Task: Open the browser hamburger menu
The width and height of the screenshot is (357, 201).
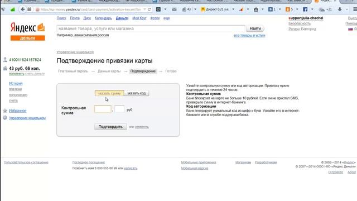Action: click(x=355, y=9)
